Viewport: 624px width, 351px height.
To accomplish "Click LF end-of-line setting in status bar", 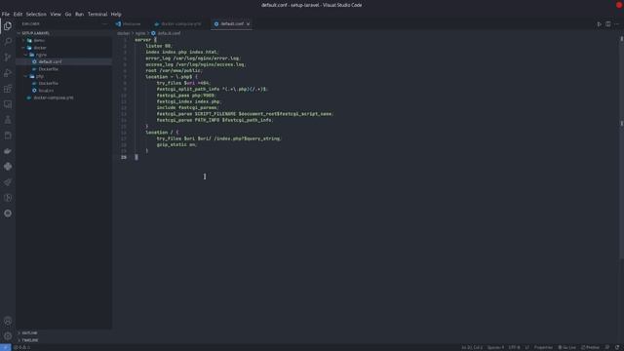I will coord(526,347).
